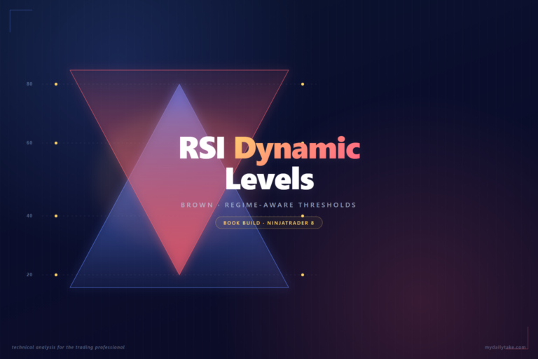
Task: Open the mydailytake.com link
Action: 505,347
